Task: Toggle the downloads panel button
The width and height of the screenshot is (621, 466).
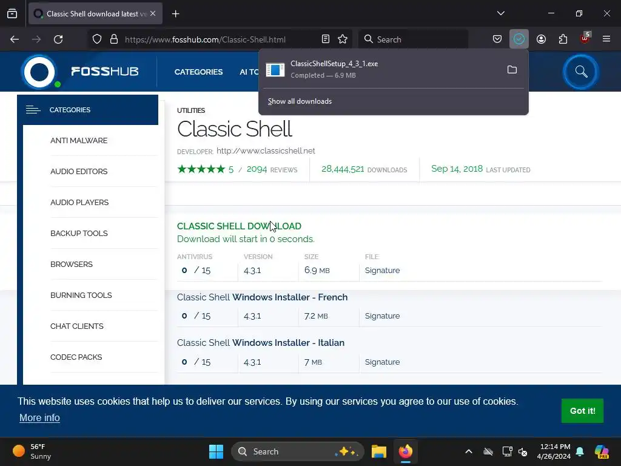Action: click(519, 39)
